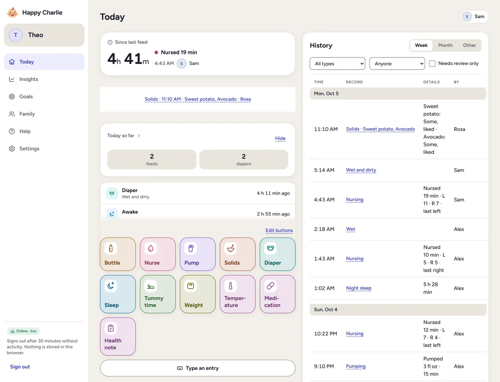Switch history to Week tab
500x382 pixels.
[x=421, y=45]
